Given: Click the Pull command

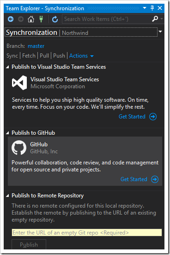Looking at the screenshot, I should point(44,56).
